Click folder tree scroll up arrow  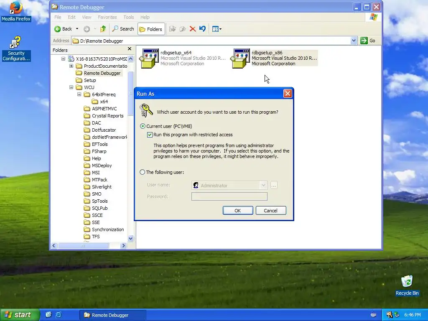130,59
